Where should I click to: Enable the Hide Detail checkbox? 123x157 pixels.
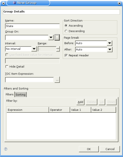pos(7,66)
